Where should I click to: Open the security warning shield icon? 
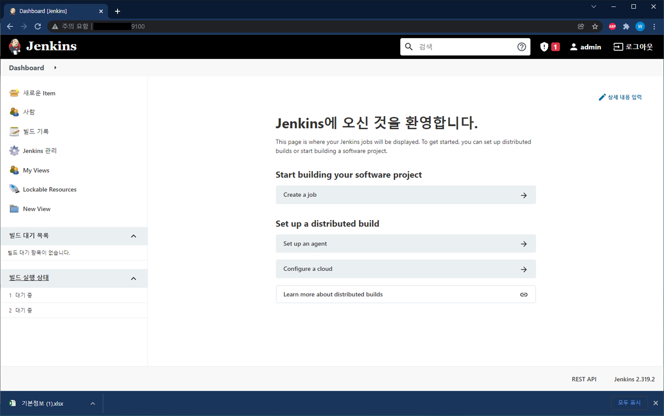pyautogui.click(x=544, y=47)
